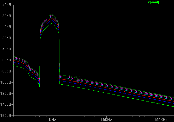Image resolution: width=174 pixels, height=122 pixels.
Task: Click the 20dB axis label
Action: 7,16
